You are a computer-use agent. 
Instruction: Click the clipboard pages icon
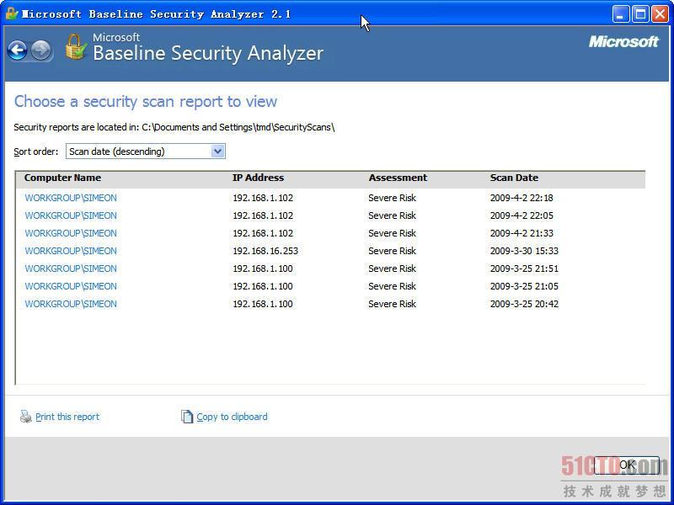pyautogui.click(x=187, y=417)
